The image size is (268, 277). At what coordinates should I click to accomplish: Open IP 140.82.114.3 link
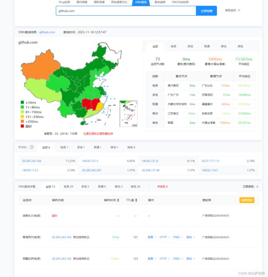click(x=210, y=170)
